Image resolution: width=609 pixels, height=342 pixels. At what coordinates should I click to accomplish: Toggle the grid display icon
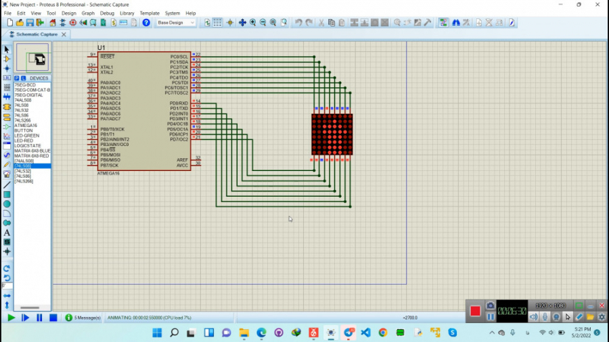click(x=218, y=22)
